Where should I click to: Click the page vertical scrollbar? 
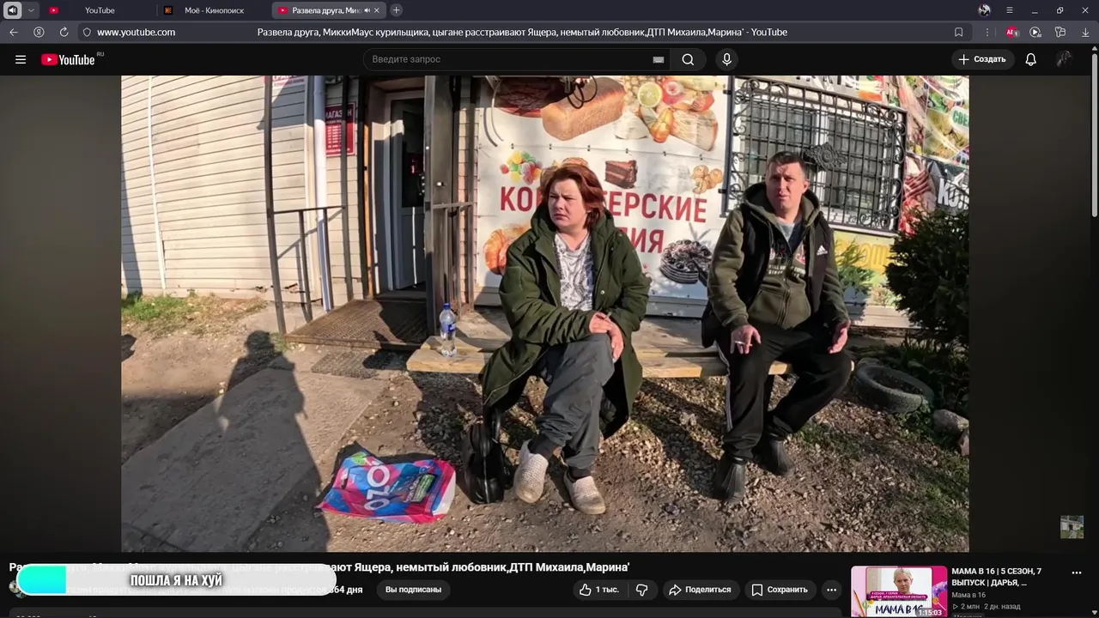pyautogui.click(x=1094, y=133)
